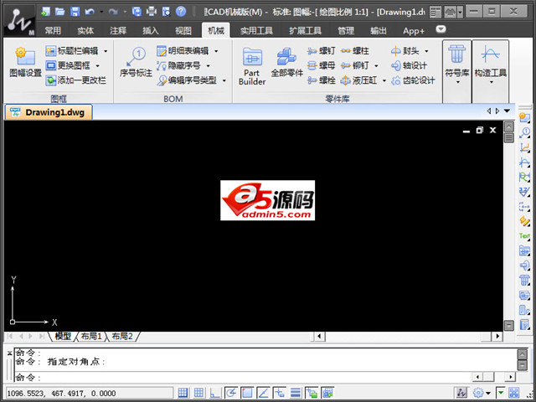Open 图幅设置 drawing sheet setup
536x402 pixels.
point(26,62)
